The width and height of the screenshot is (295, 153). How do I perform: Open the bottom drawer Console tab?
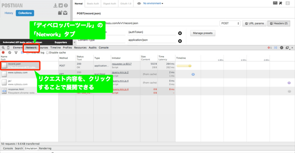pos(8,148)
